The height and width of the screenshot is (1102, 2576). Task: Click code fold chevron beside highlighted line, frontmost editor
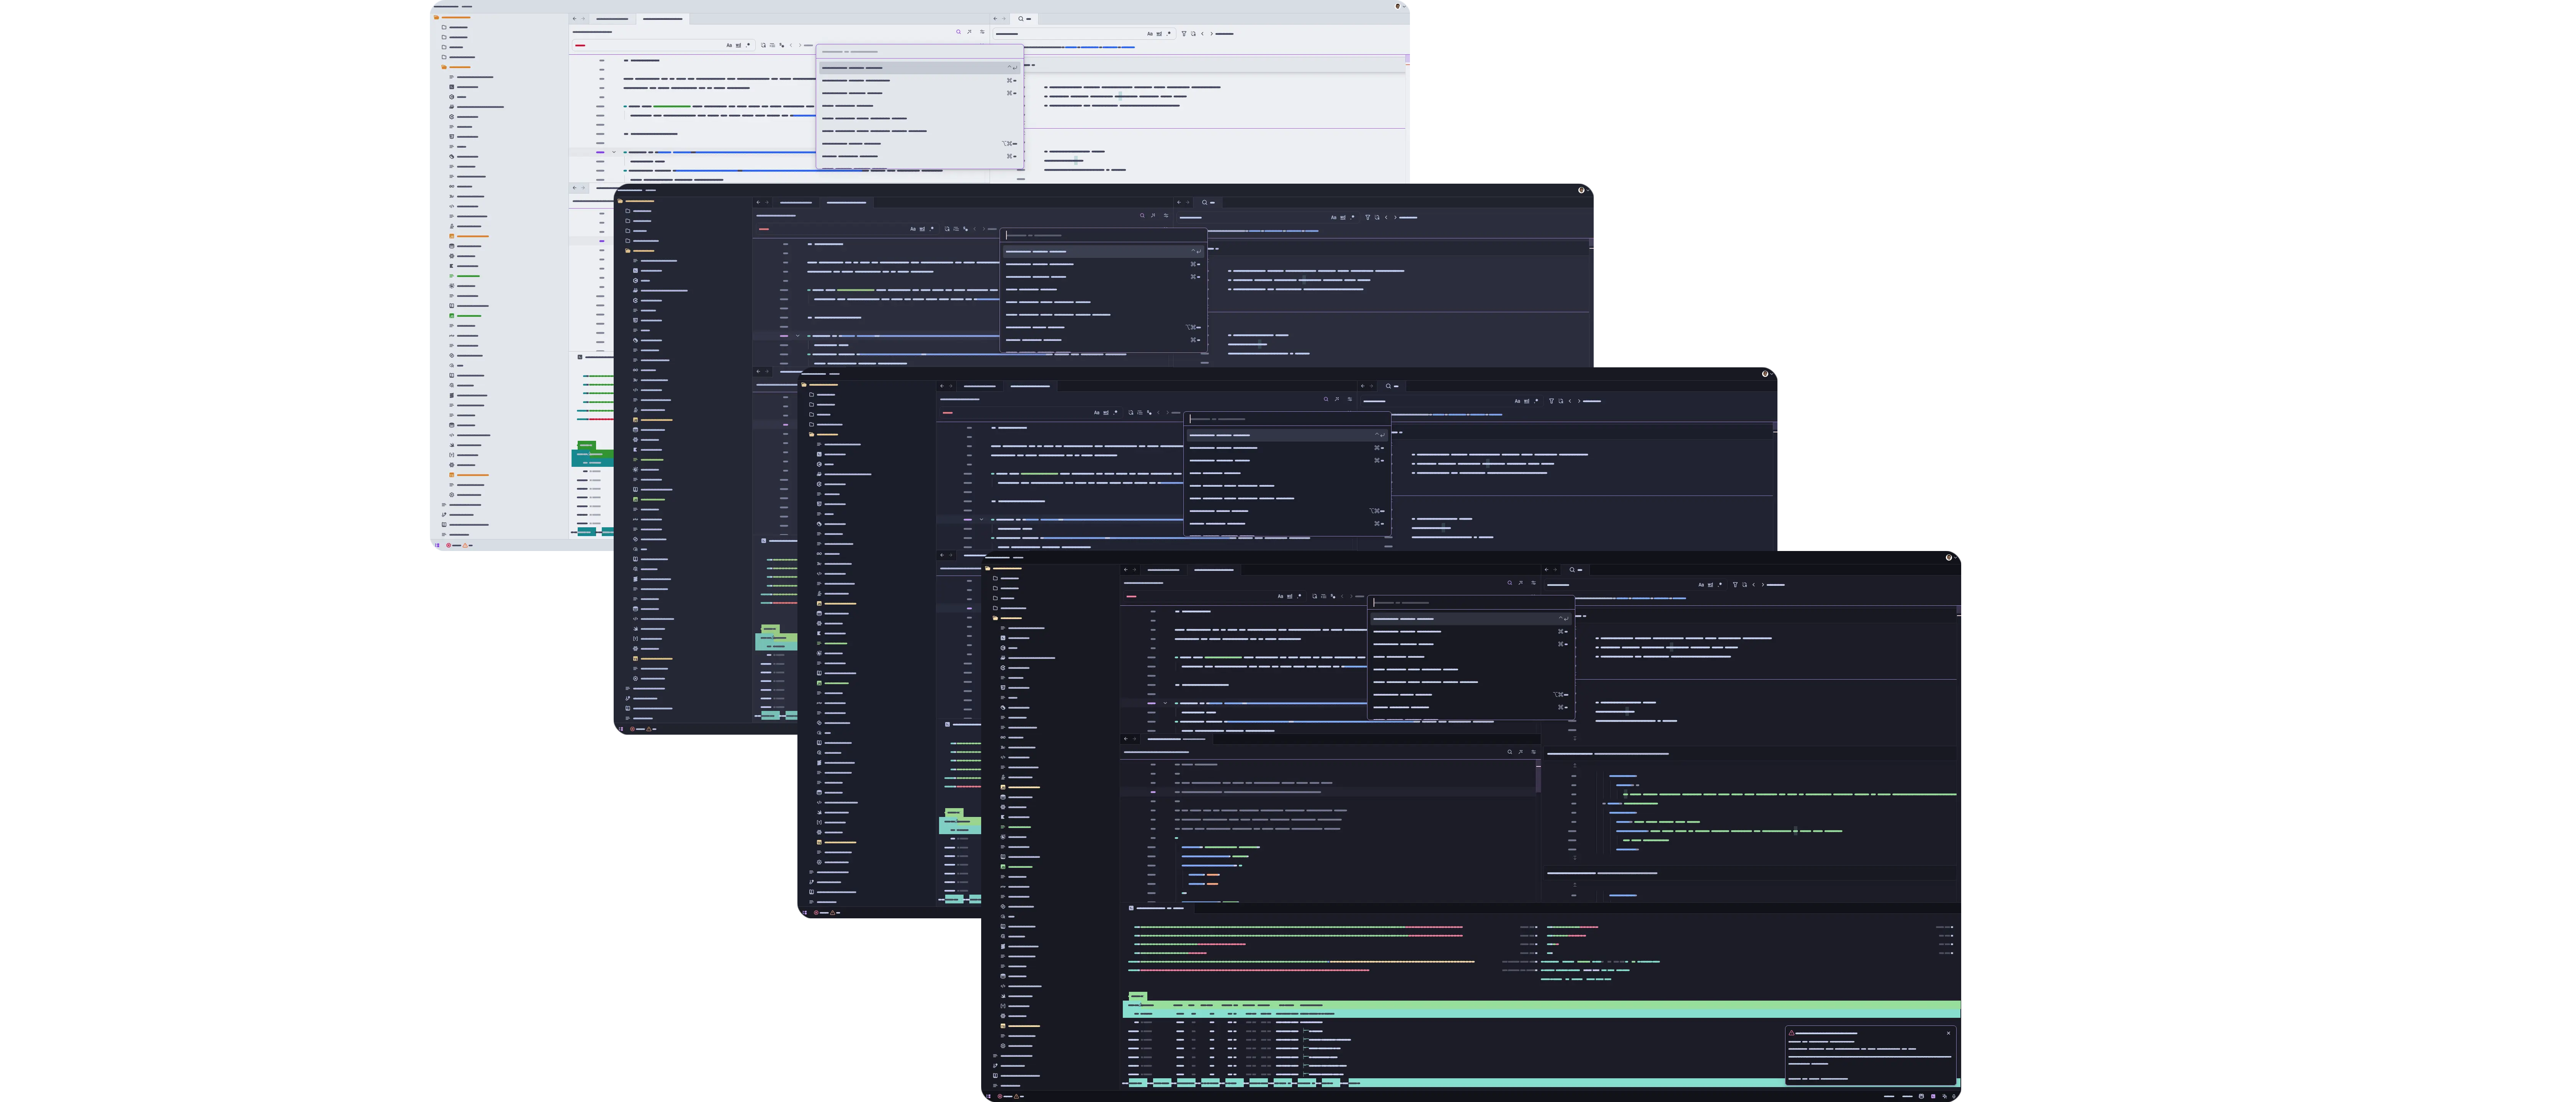[1165, 703]
